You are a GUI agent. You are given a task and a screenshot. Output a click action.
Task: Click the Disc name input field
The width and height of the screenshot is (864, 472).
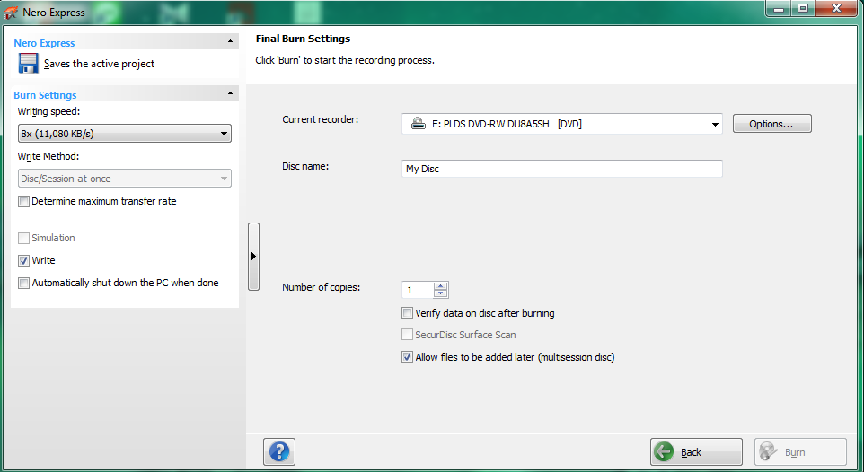pyautogui.click(x=562, y=169)
